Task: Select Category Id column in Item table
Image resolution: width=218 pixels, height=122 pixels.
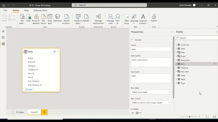Action: pyautogui.click(x=33, y=69)
